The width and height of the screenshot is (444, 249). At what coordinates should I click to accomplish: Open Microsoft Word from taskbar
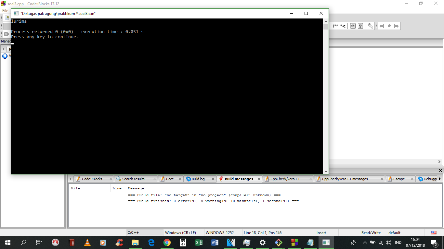(215, 243)
